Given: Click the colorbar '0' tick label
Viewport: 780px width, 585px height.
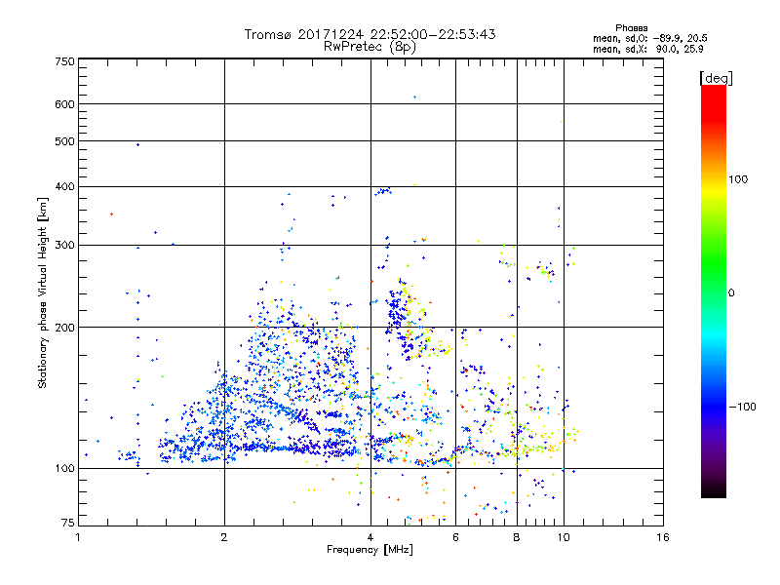Looking at the screenshot, I should [x=731, y=293].
